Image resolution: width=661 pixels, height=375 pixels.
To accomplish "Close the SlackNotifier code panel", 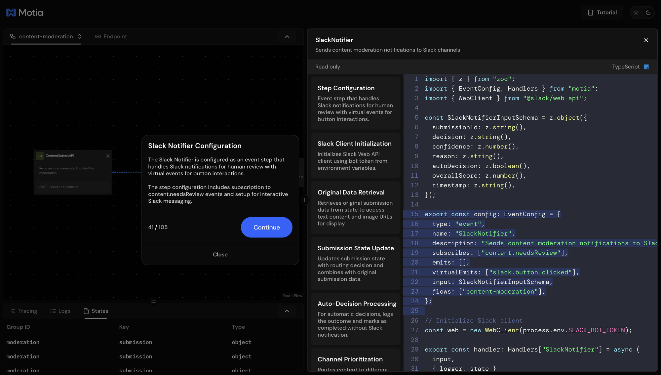I will point(646,40).
